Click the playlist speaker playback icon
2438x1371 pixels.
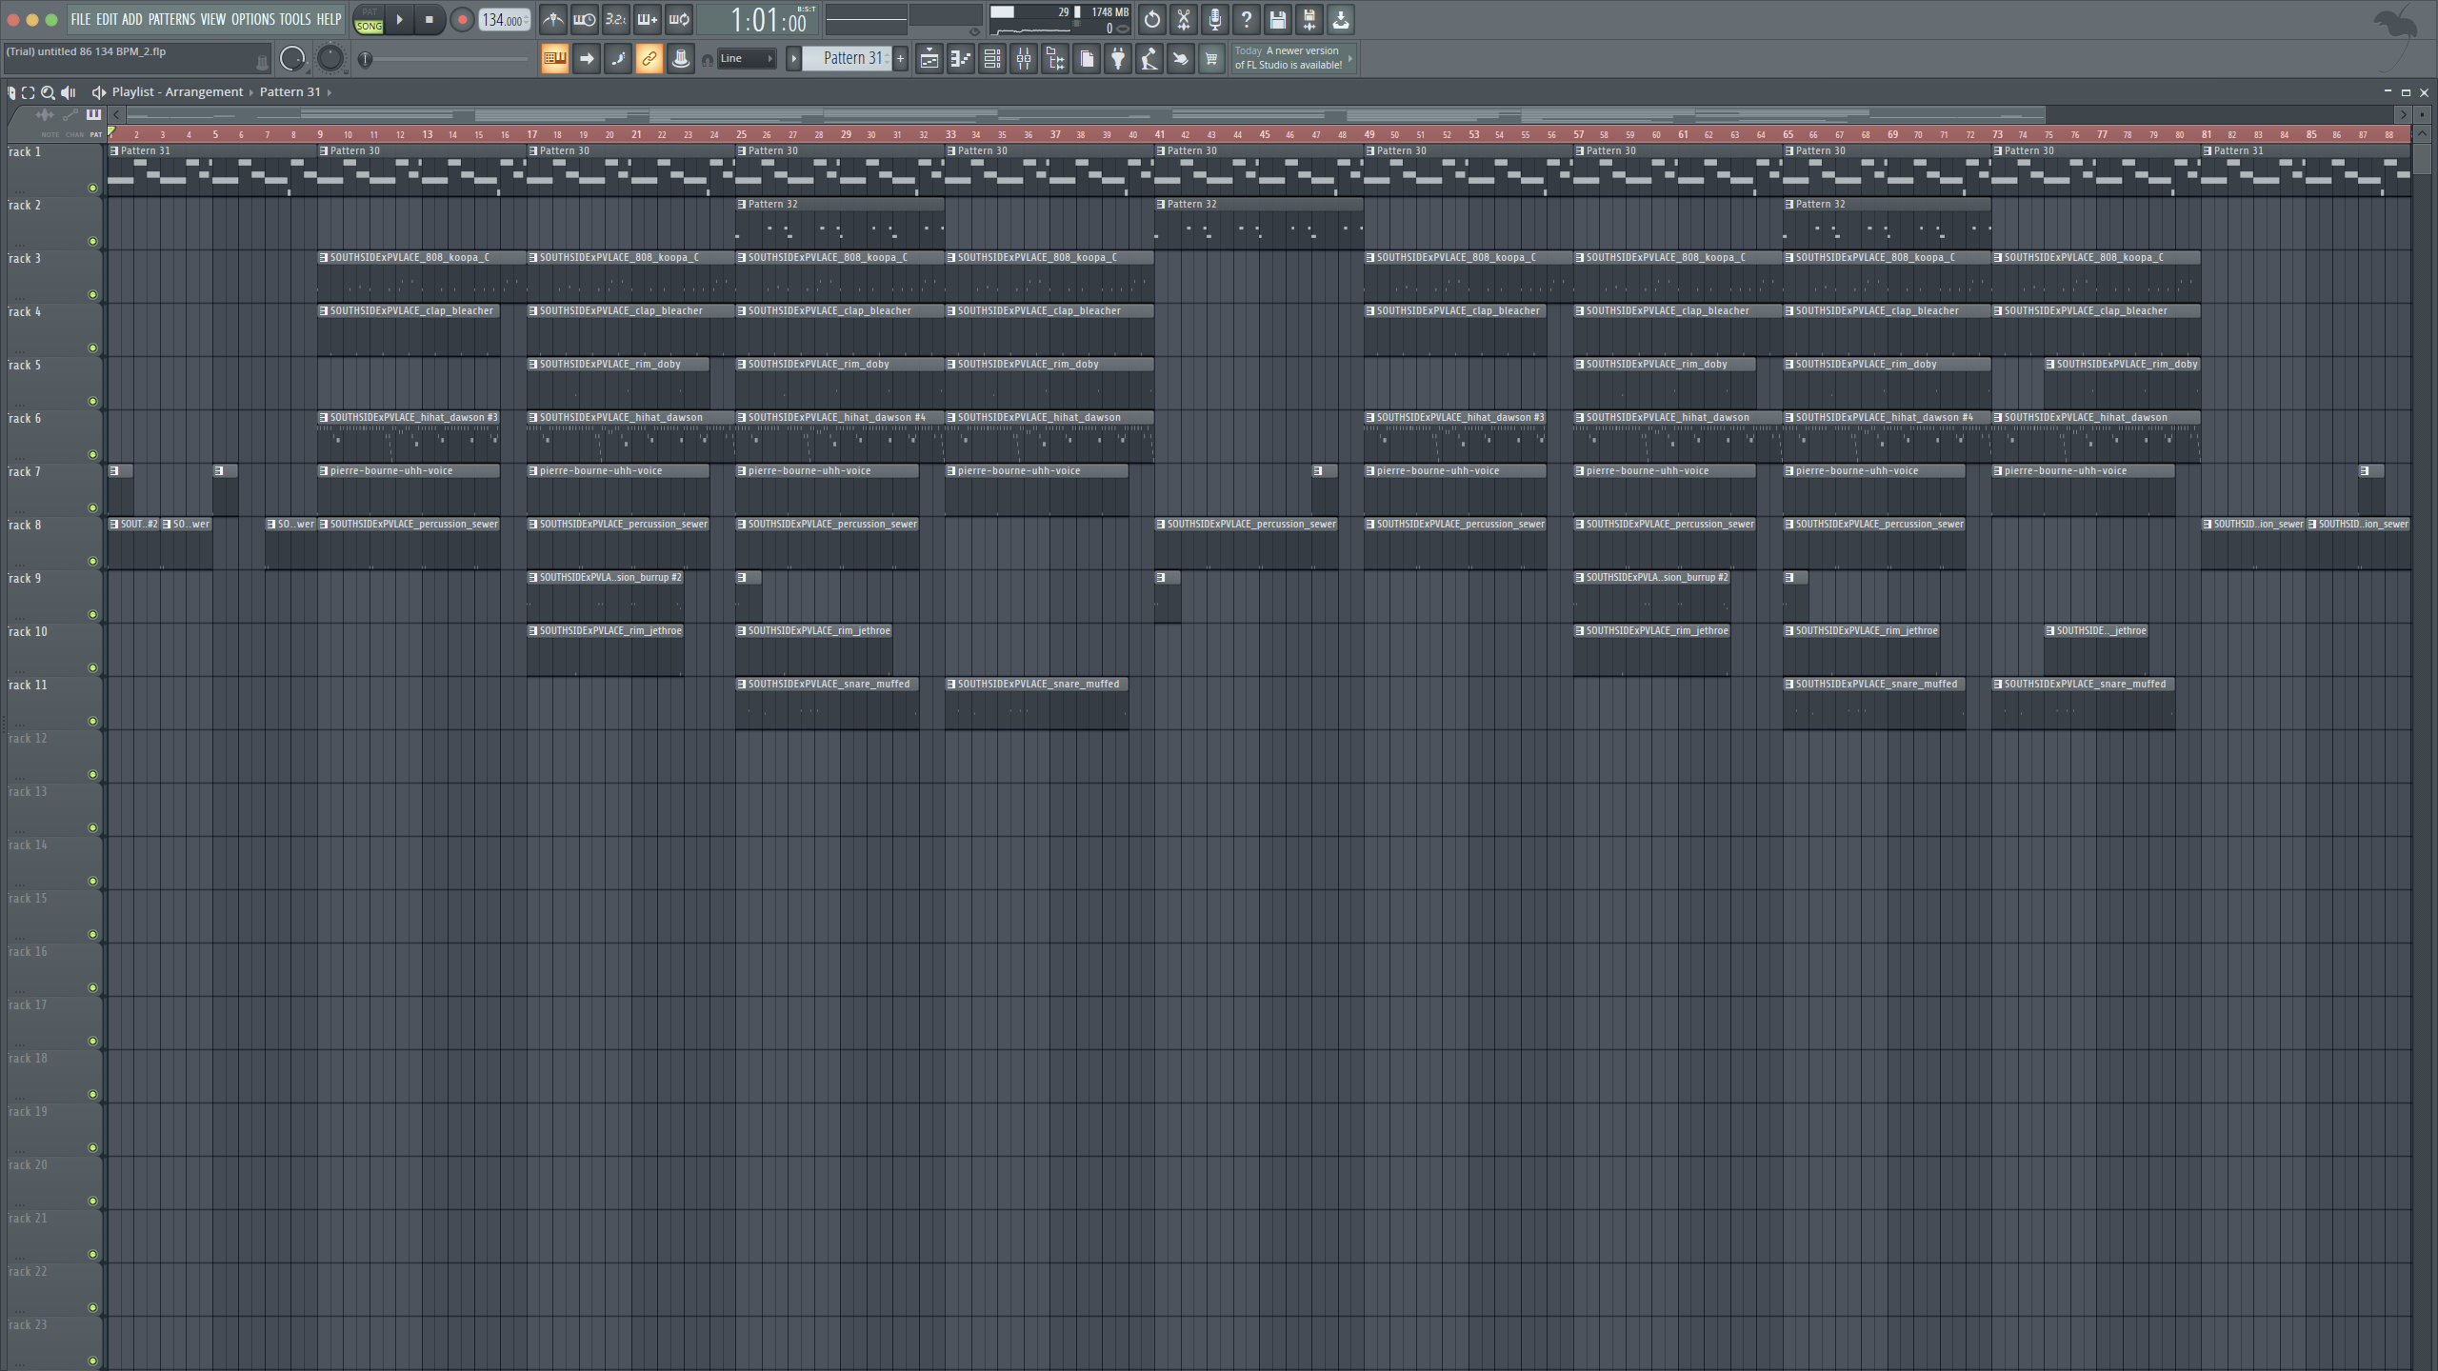pyautogui.click(x=68, y=92)
